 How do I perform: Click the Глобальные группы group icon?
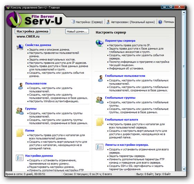pyautogui.click(x=100, y=100)
